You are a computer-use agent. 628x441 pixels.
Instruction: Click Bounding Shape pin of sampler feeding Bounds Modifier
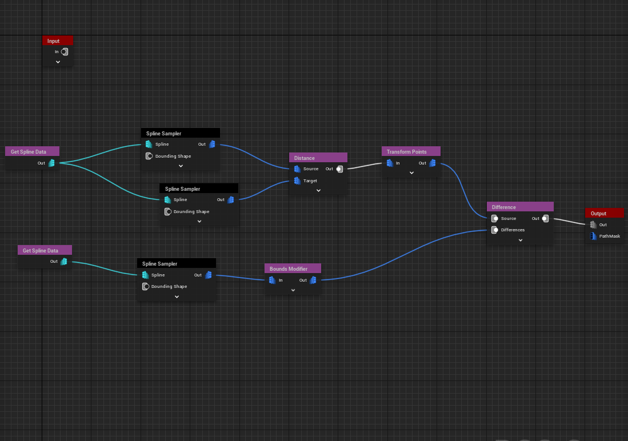146,287
